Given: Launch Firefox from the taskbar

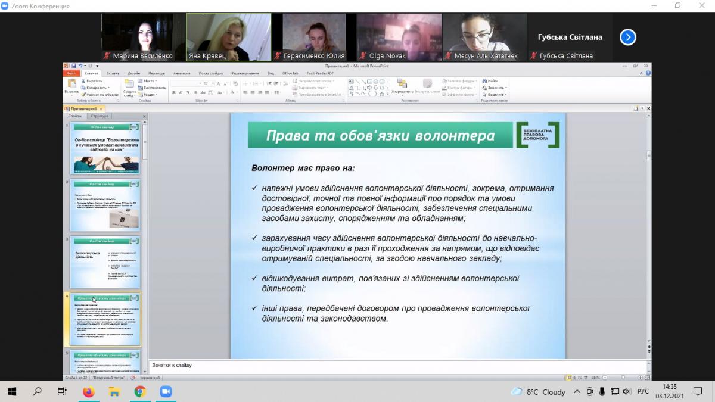Looking at the screenshot, I should (x=88, y=391).
